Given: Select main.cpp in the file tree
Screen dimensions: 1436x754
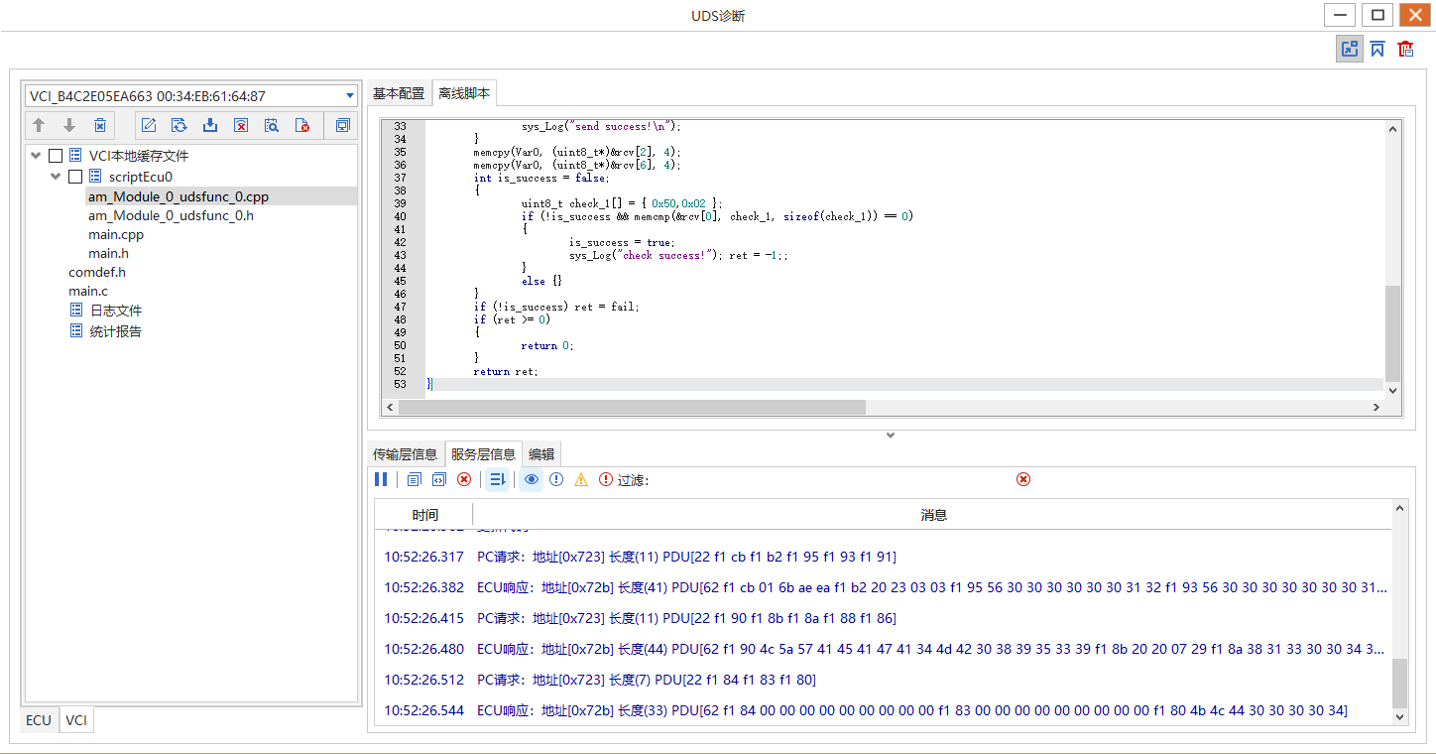Looking at the screenshot, I should 116,235.
